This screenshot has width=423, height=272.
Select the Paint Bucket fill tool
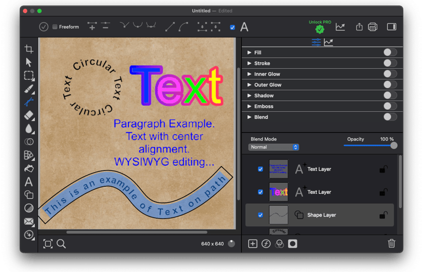coord(29,168)
